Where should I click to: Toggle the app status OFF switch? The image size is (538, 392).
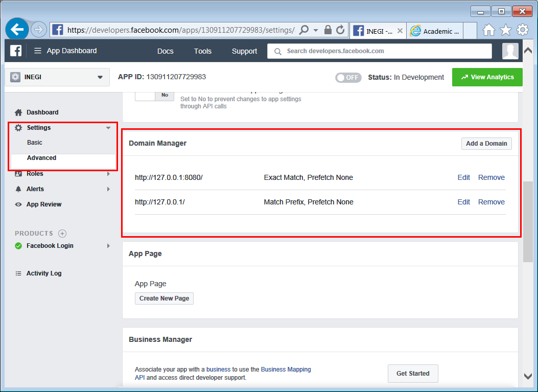click(348, 78)
